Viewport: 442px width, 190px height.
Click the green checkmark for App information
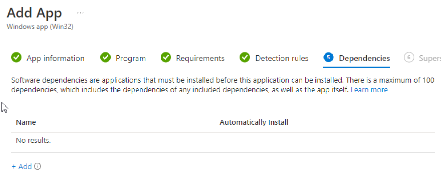pyautogui.click(x=16, y=58)
